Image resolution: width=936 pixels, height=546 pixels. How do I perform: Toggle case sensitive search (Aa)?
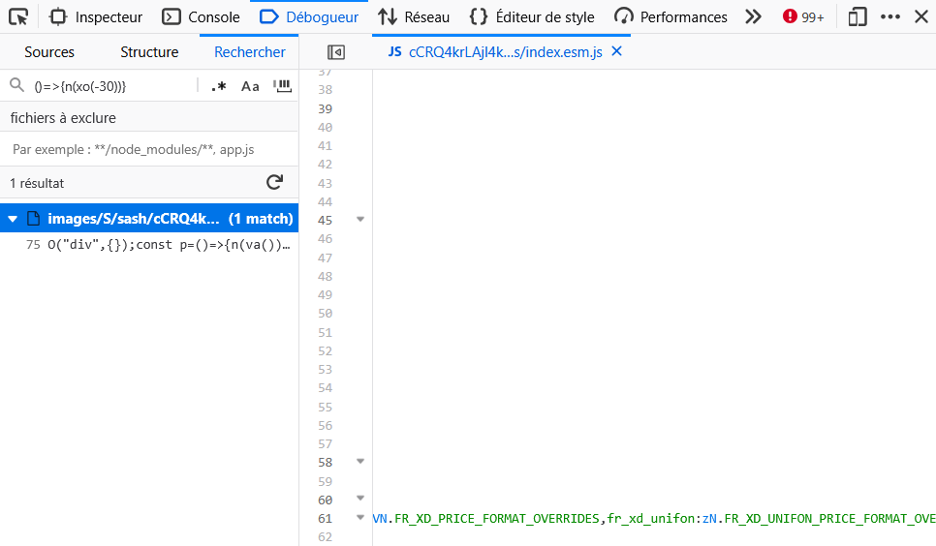250,86
